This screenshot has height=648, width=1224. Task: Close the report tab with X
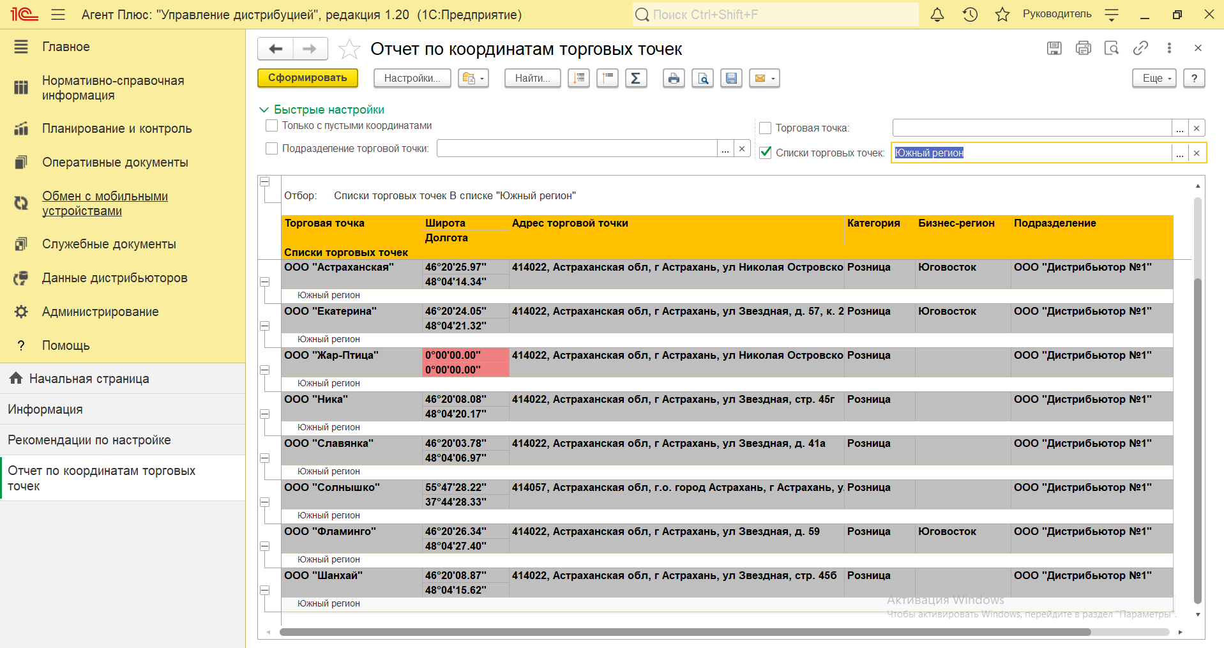tap(1198, 48)
